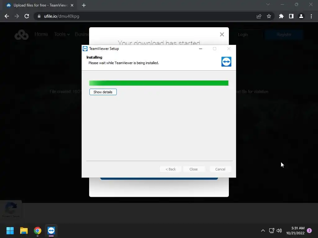Expand the Tools menu on ufile.io

[x=62, y=34]
